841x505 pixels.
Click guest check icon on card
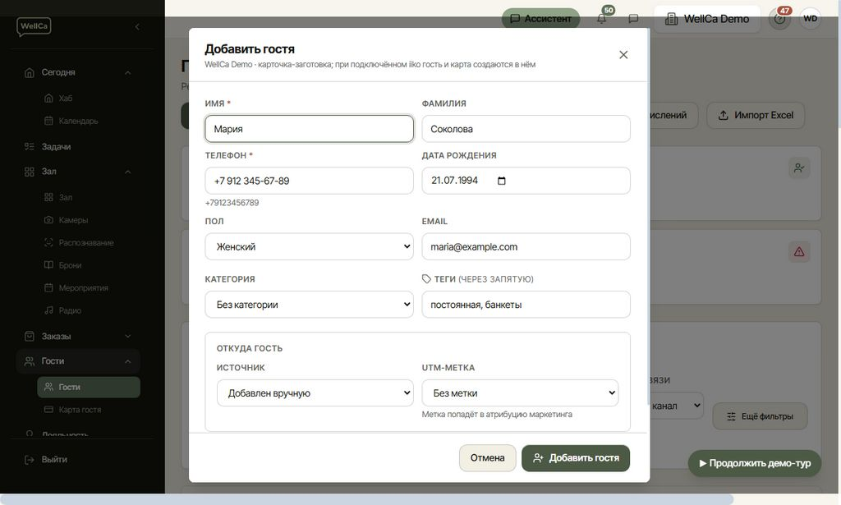click(798, 168)
